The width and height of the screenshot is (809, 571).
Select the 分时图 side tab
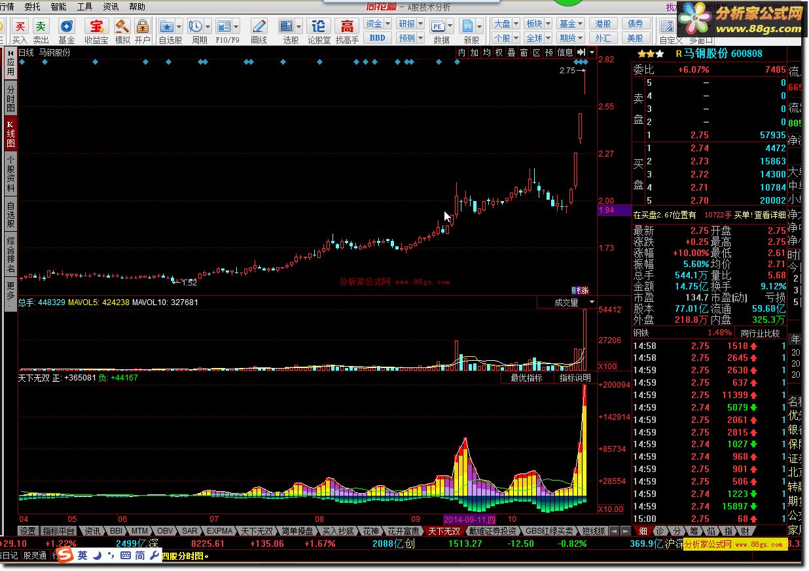(x=10, y=98)
